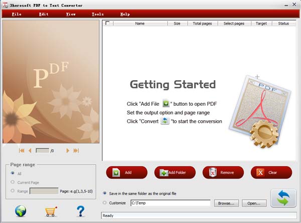Click the Add button to add a PDF

[127, 172]
